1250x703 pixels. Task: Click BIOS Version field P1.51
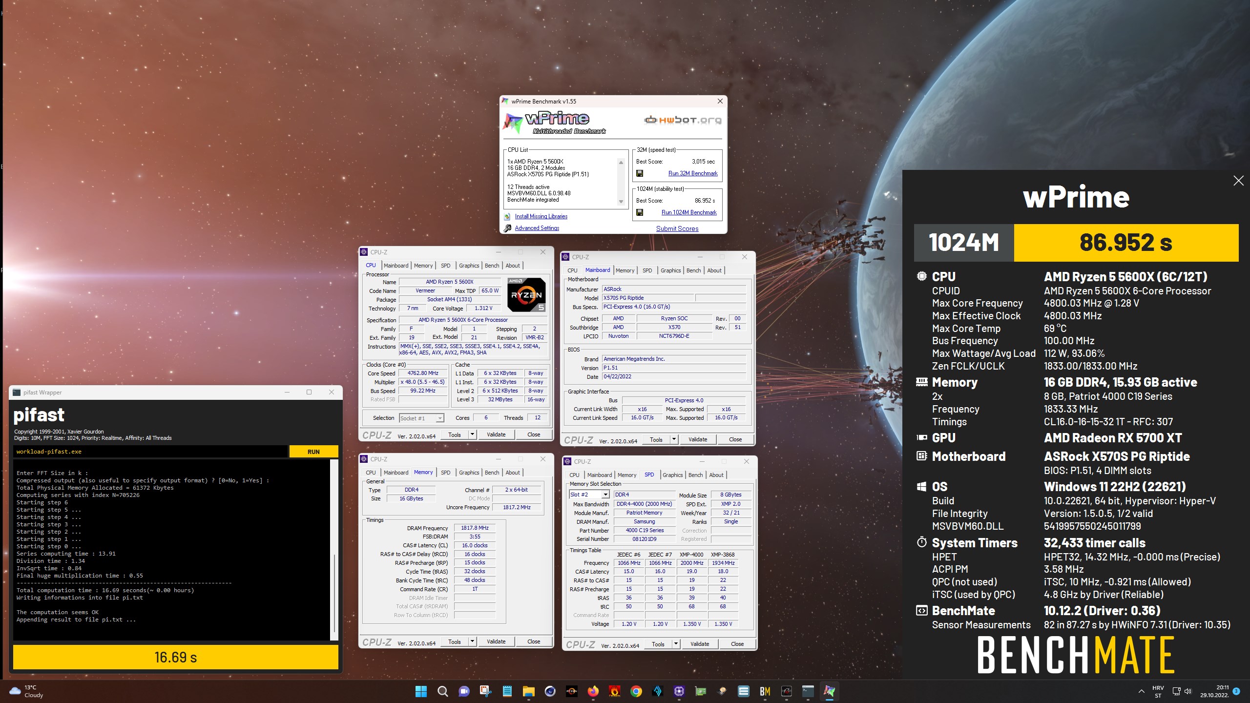tap(674, 368)
